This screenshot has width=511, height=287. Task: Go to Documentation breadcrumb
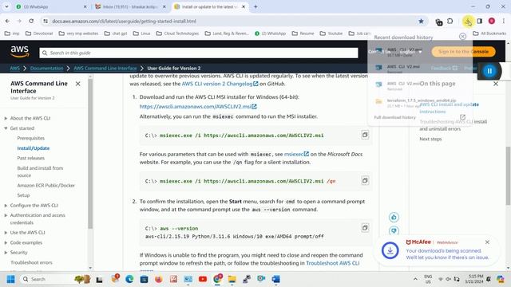pyautogui.click(x=46, y=69)
